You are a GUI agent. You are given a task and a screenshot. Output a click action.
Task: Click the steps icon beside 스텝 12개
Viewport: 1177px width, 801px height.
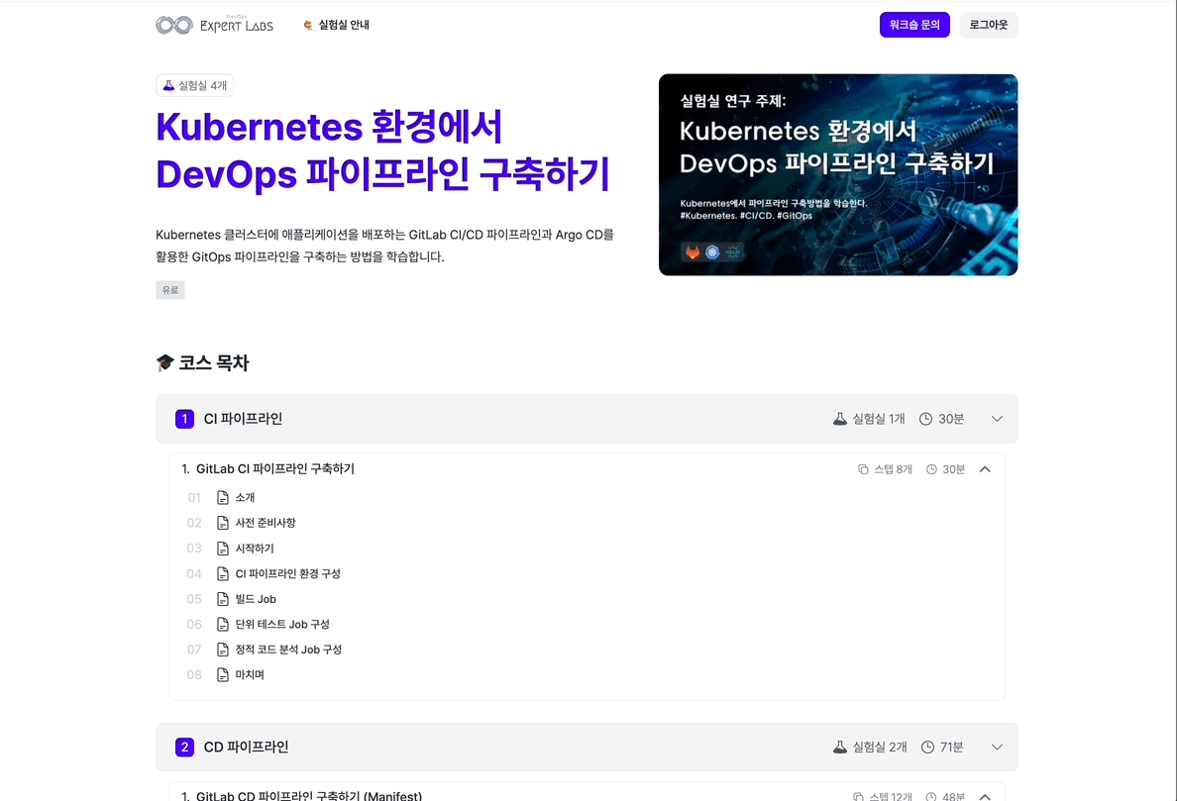858,796
